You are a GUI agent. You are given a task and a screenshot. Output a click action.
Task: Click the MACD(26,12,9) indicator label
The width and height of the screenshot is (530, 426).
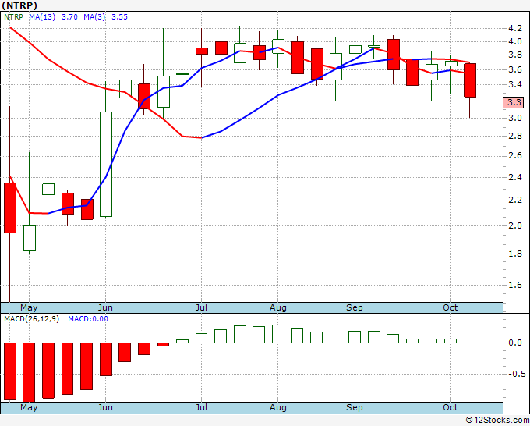(31, 319)
